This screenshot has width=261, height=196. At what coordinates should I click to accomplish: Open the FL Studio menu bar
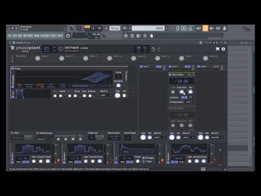(35, 36)
